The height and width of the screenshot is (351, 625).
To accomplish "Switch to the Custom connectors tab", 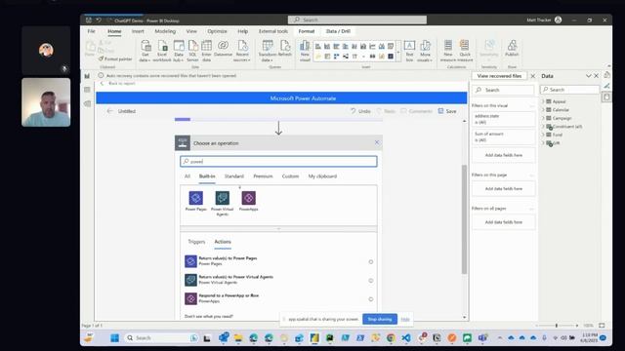I will 290,176.
